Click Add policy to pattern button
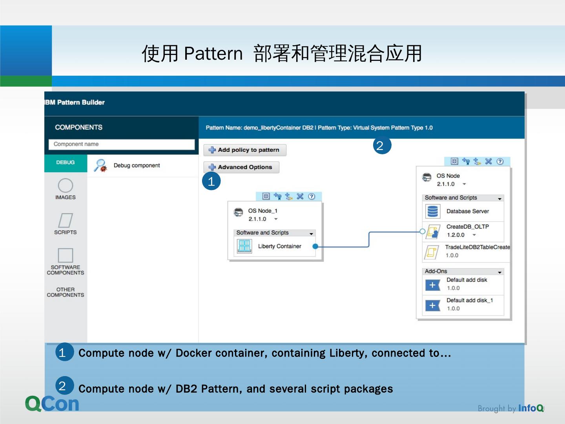Image resolution: width=565 pixels, height=424 pixels. 244,150
